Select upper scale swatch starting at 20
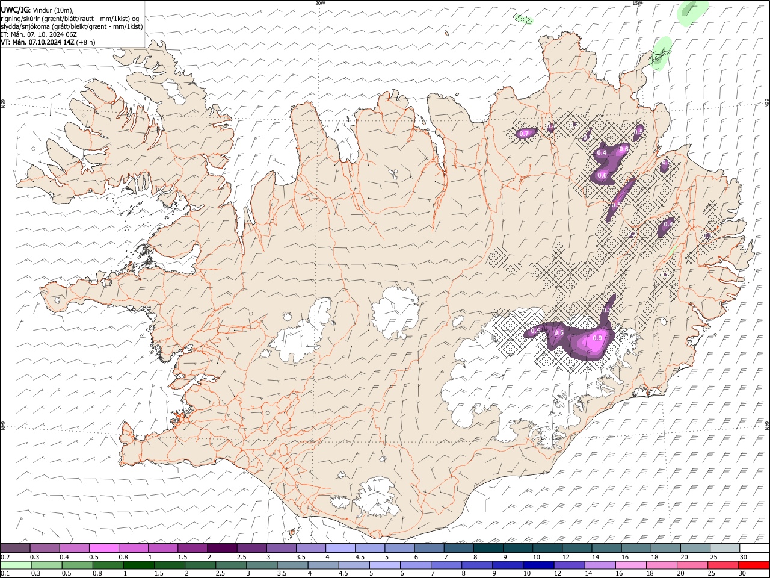The image size is (770, 578). [695, 548]
